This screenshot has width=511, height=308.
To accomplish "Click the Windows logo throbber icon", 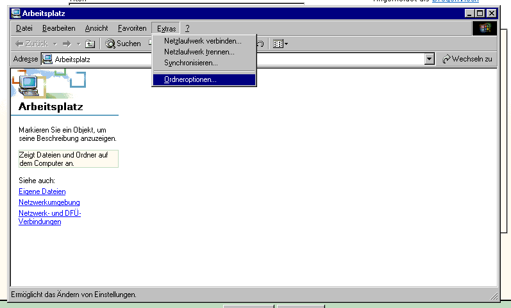I will [484, 28].
